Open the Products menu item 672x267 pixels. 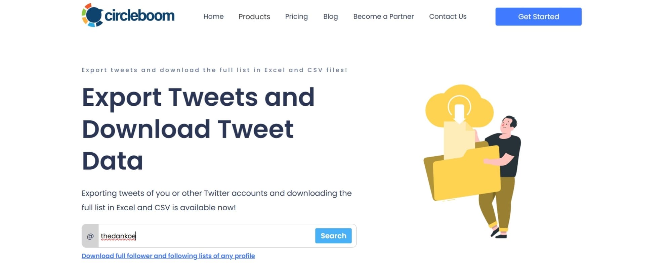coord(254,16)
